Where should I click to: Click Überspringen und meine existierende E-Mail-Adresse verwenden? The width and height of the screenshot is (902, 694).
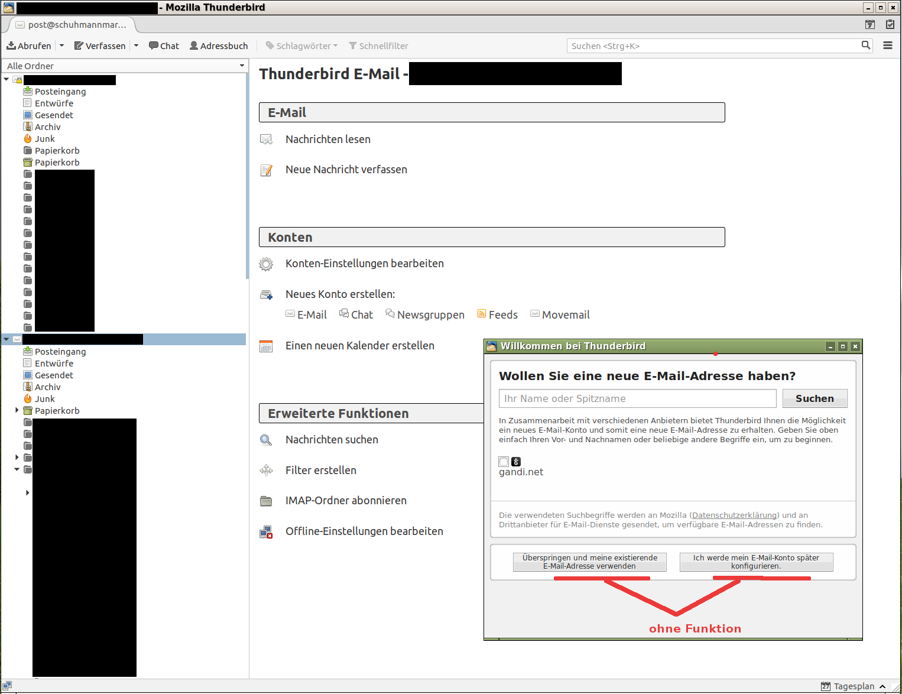click(589, 562)
